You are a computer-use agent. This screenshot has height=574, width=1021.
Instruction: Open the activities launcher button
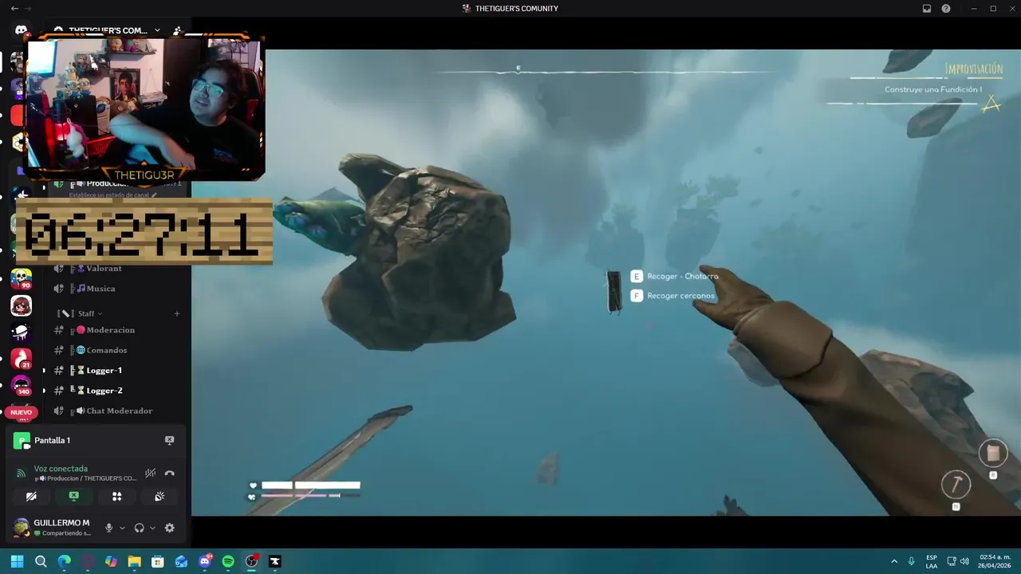point(116,496)
